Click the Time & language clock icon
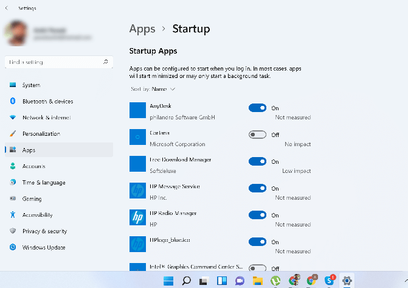The width and height of the screenshot is (408, 288). (13, 182)
